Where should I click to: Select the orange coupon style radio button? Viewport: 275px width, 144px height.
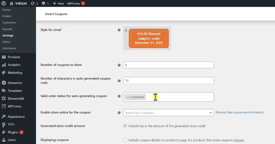126,31
